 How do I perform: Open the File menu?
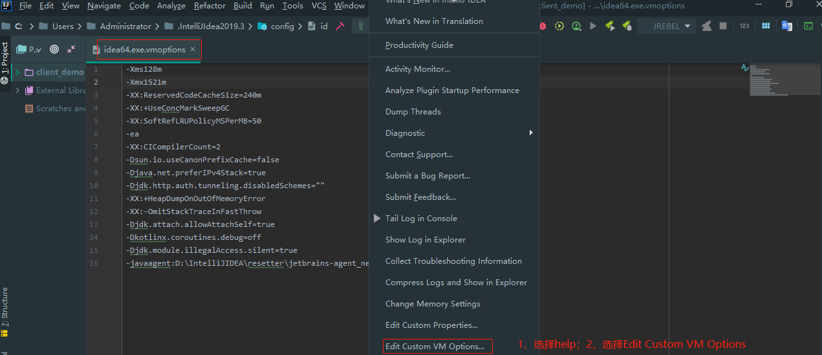click(x=25, y=6)
